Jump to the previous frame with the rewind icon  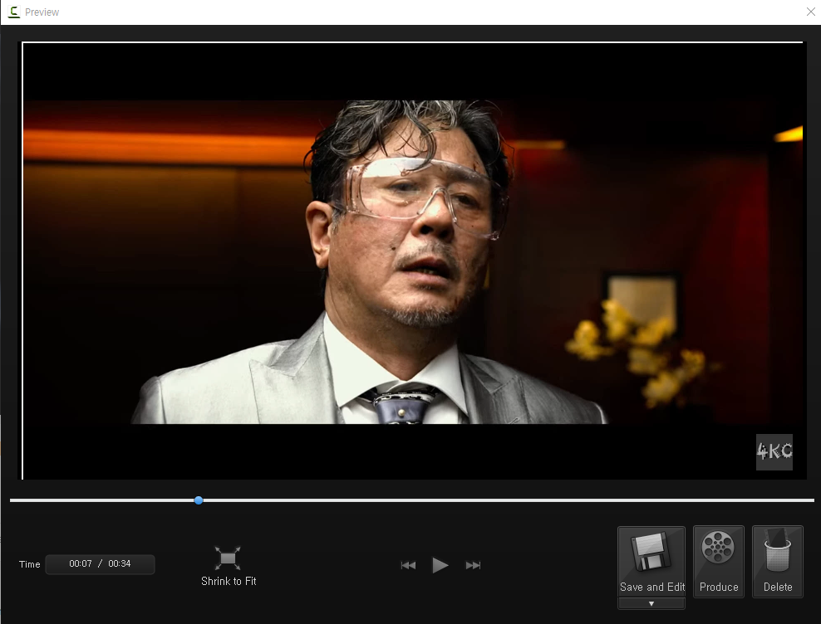(408, 565)
